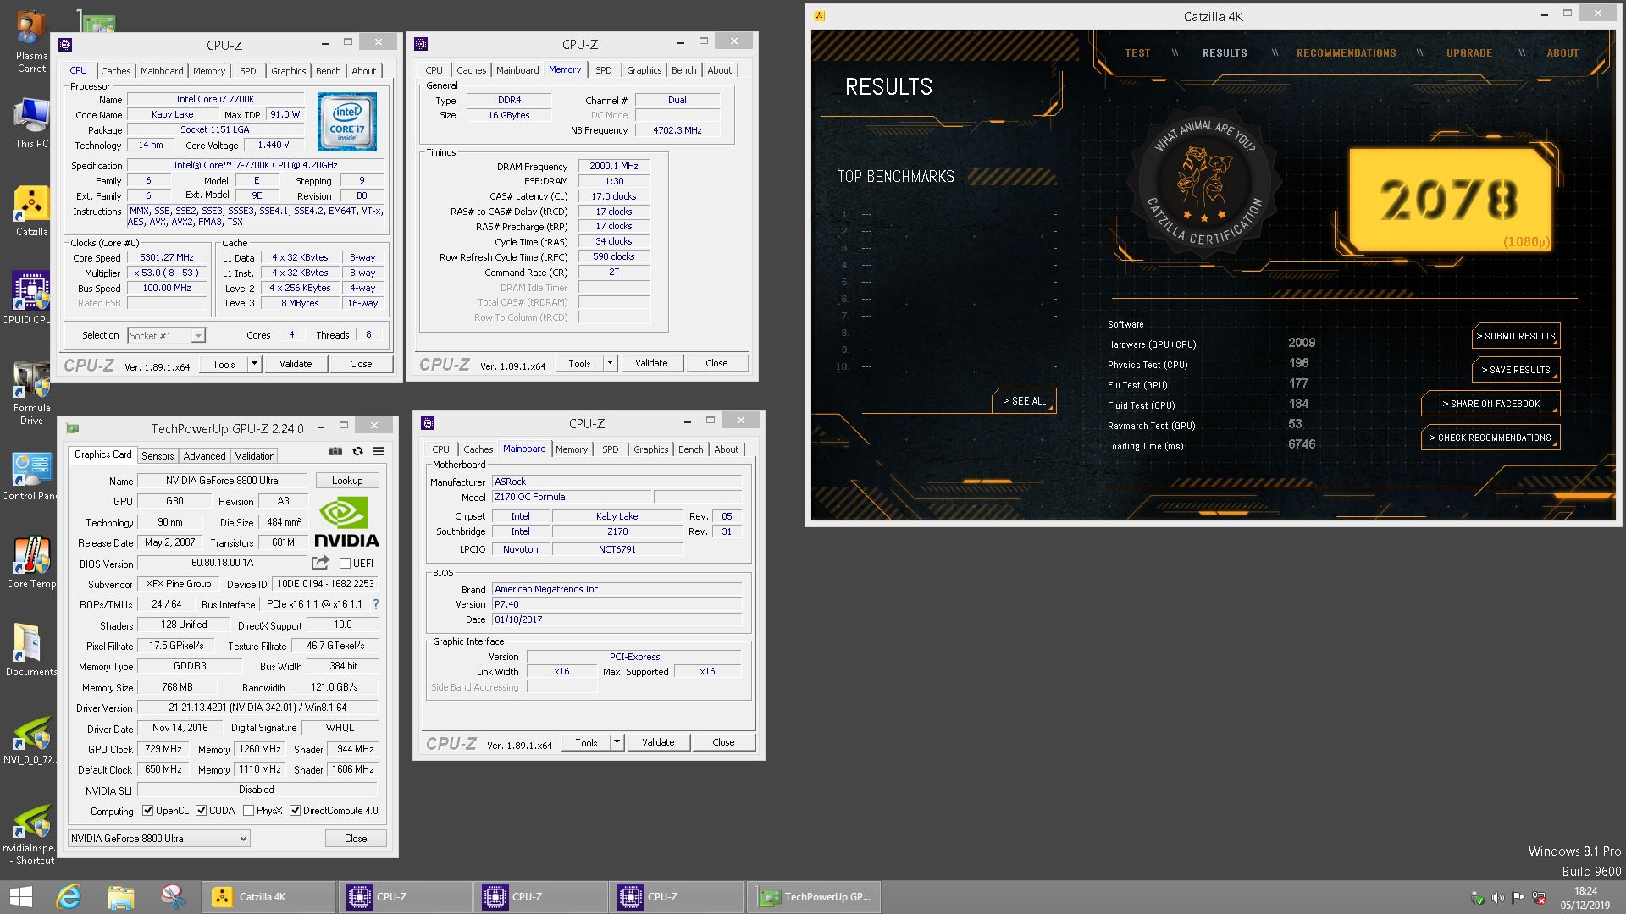Click See All top benchmarks
The width and height of the screenshot is (1626, 914).
(x=1024, y=401)
